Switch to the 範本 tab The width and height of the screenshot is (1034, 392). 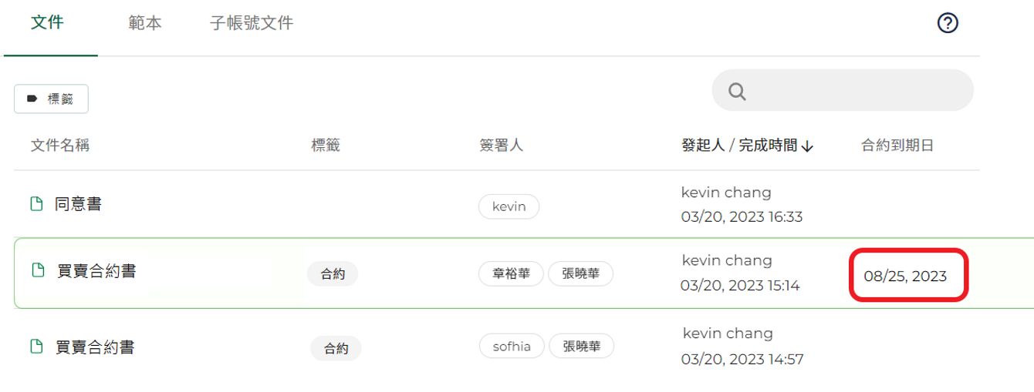click(145, 23)
